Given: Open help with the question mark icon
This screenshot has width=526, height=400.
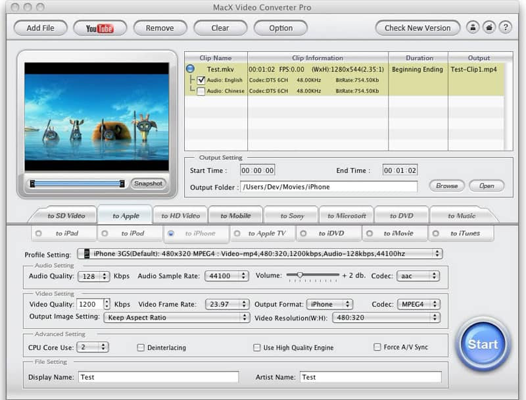Looking at the screenshot, I should [505, 28].
